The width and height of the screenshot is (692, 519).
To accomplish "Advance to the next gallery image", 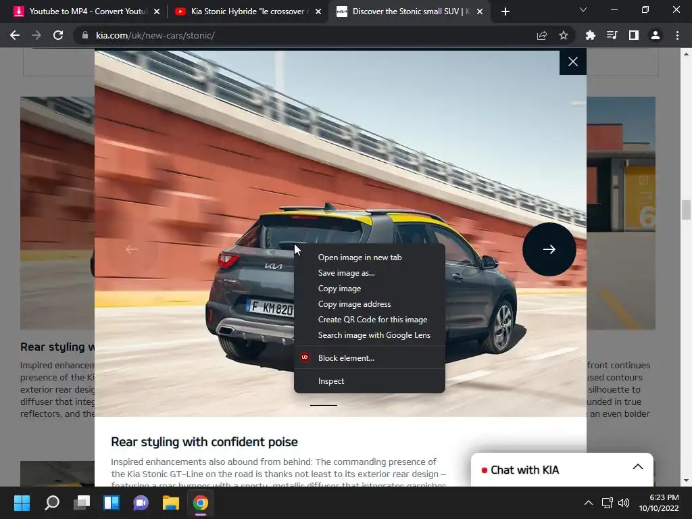I will pyautogui.click(x=549, y=249).
